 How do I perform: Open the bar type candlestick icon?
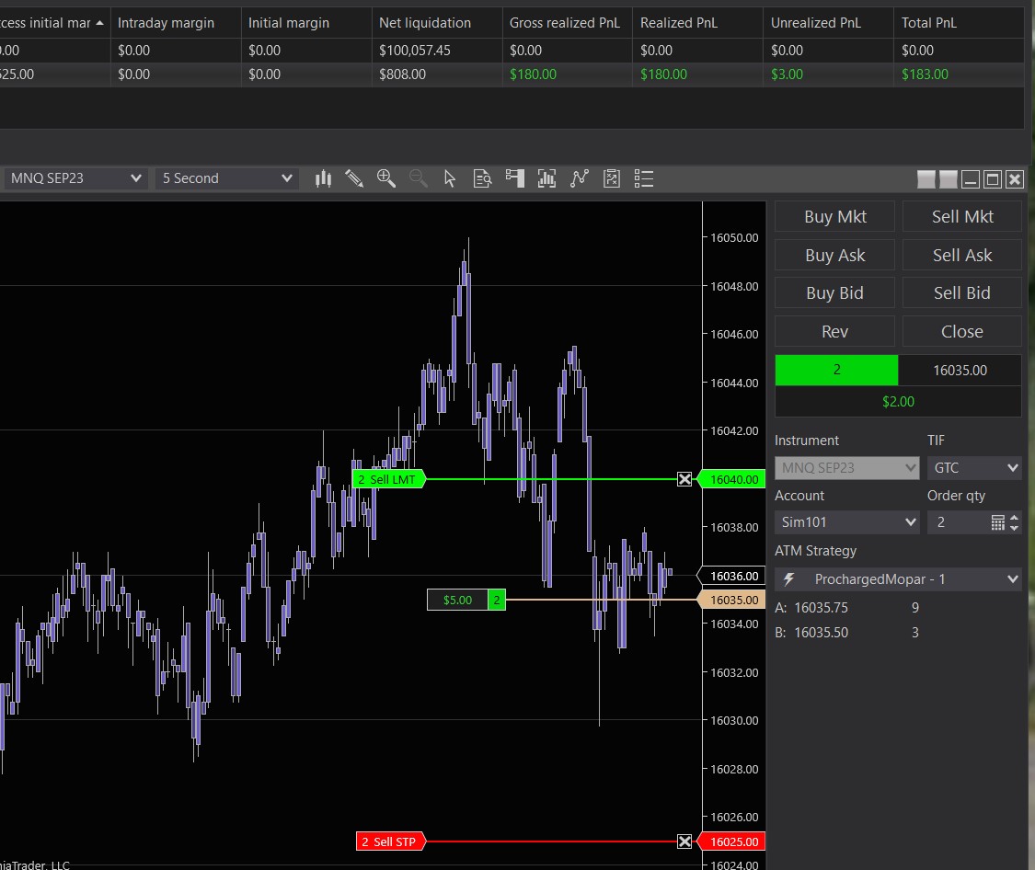pos(323,178)
